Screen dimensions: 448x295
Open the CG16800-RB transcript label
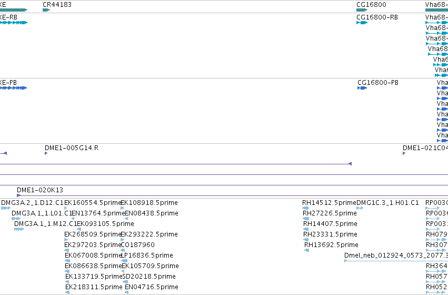click(377, 17)
